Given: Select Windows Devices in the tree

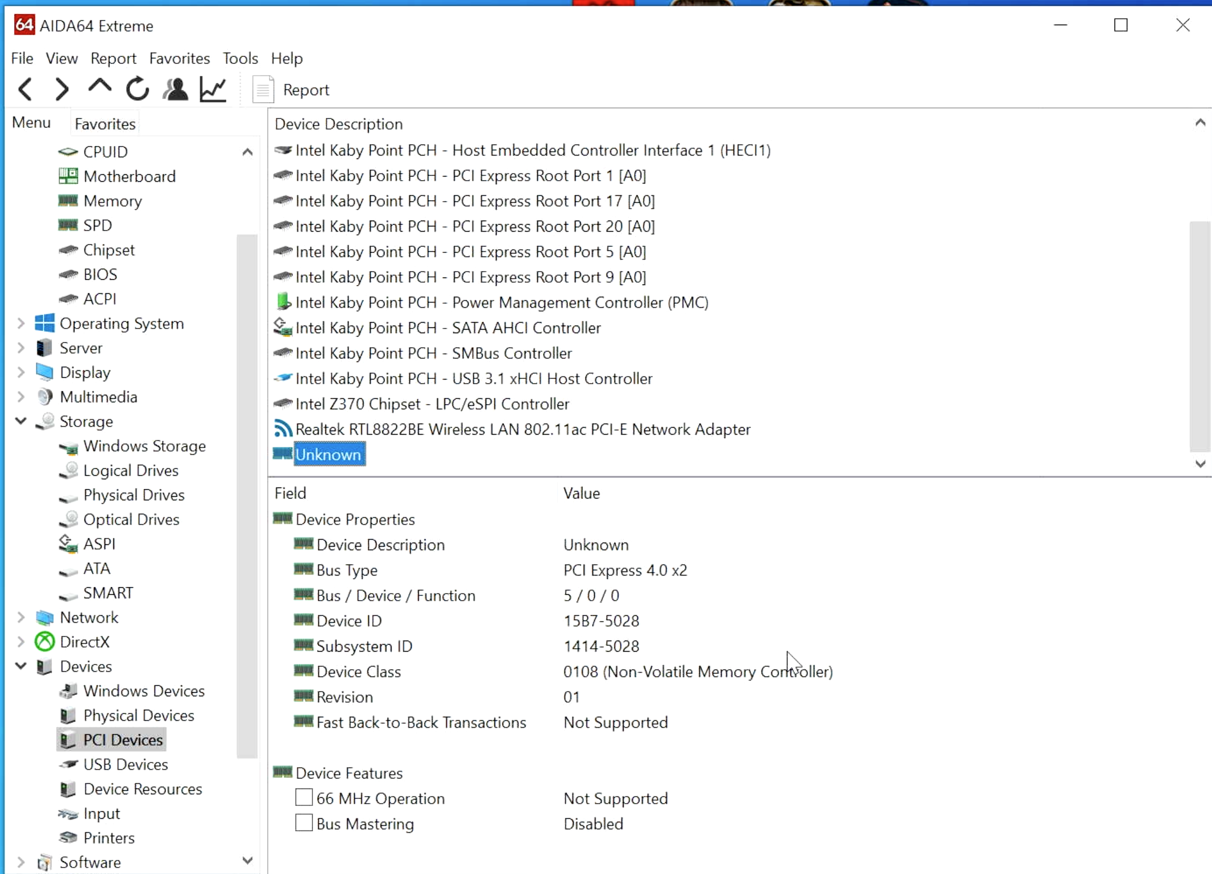Looking at the screenshot, I should click(144, 691).
